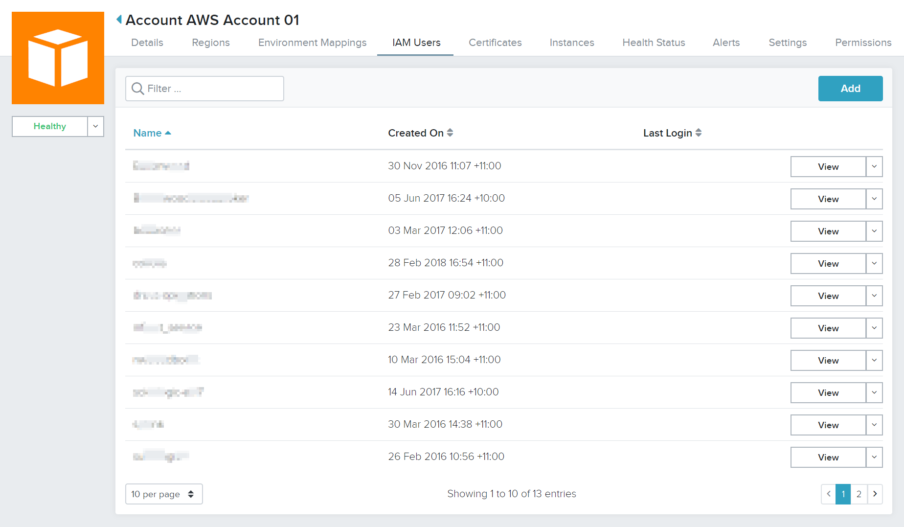Expand actions for 03 Mar 2017 user
This screenshot has width=904, height=527.
[x=874, y=231]
